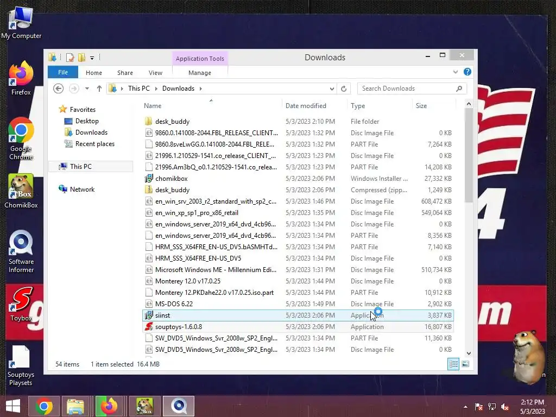Click Downloads in the address breadcrumb

pos(178,89)
